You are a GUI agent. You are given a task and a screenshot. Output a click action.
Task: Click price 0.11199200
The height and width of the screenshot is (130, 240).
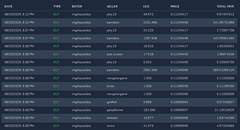pos(179,86)
